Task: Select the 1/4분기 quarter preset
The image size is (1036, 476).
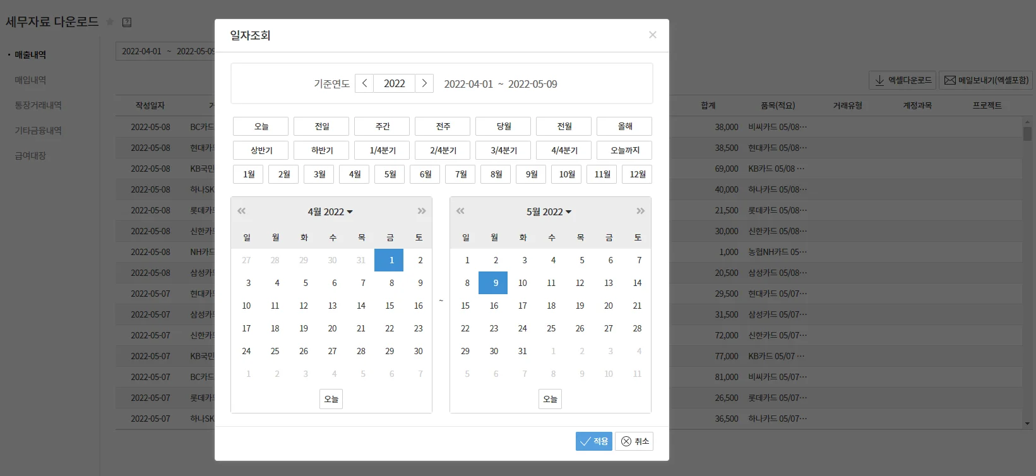Action: tap(383, 150)
